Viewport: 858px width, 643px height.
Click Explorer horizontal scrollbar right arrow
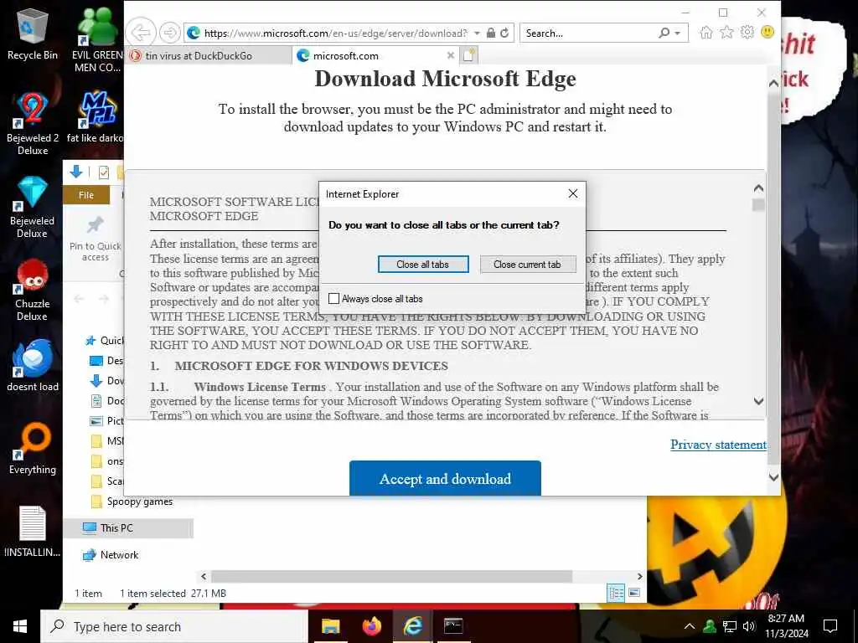(639, 576)
